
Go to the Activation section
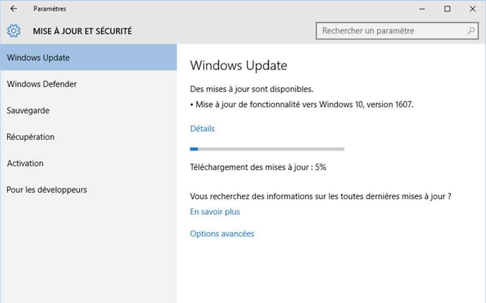pos(88,163)
